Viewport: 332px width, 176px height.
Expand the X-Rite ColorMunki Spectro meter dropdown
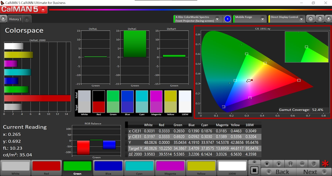point(217,19)
